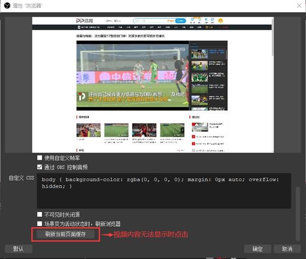Toggle 场景变为活动状态时，刷新浏览器 checkbox
The width and height of the screenshot is (306, 259).
39,224
